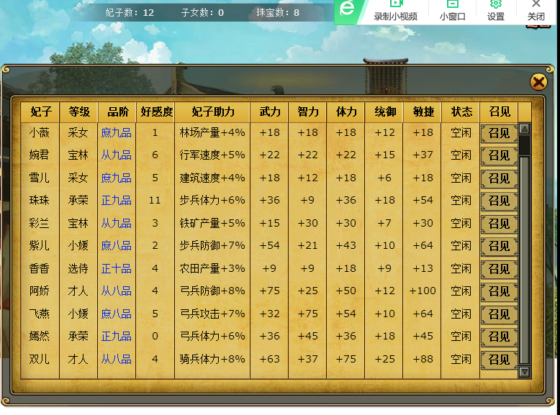This screenshot has width=560, height=415.
Task: Click 步兵体力+6% bonus text
Action: click(x=212, y=201)
